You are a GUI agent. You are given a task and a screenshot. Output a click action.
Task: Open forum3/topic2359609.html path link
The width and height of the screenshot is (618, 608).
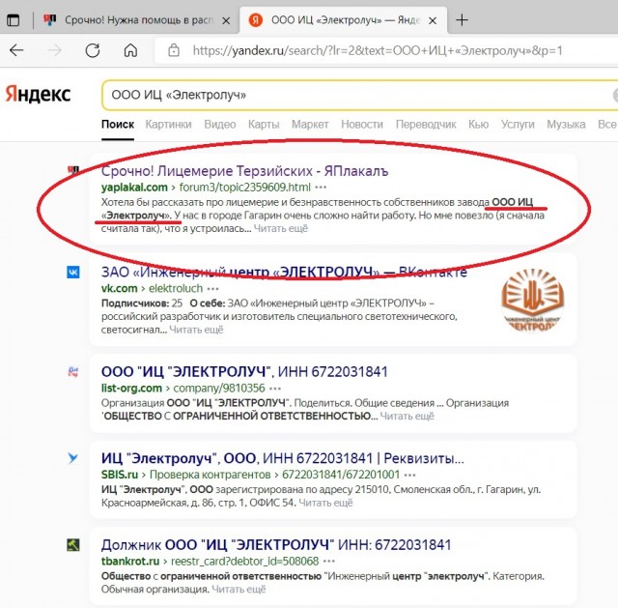[244, 187]
